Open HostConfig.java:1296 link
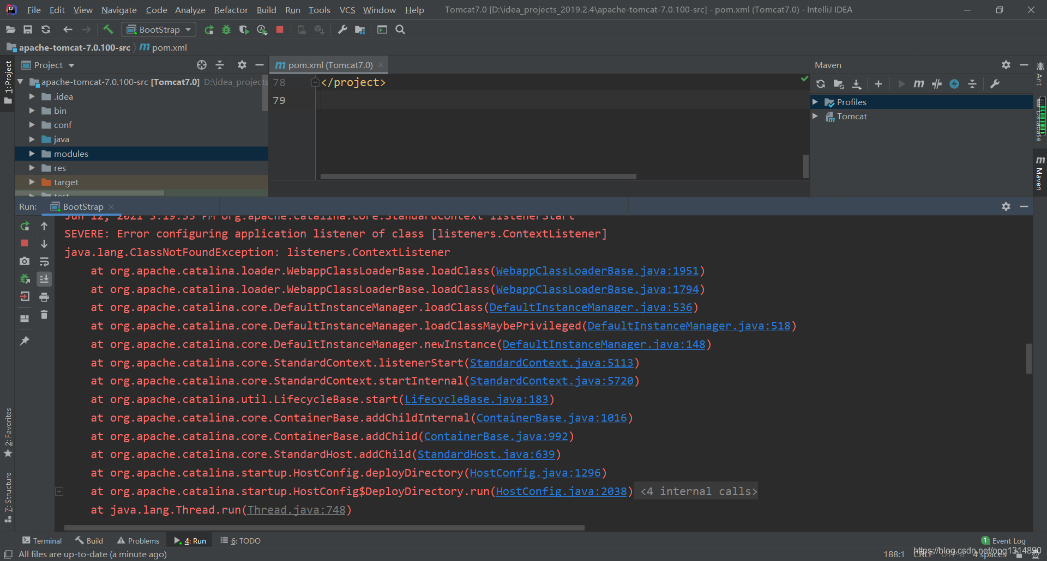 (x=535, y=473)
